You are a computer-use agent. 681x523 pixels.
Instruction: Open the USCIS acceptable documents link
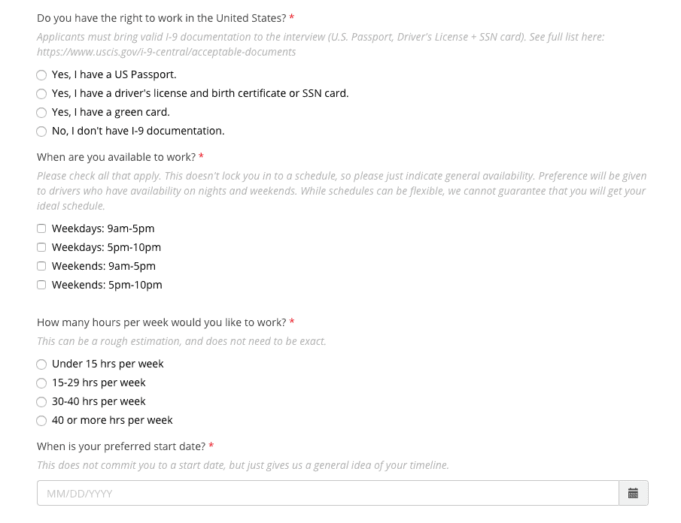(166, 52)
